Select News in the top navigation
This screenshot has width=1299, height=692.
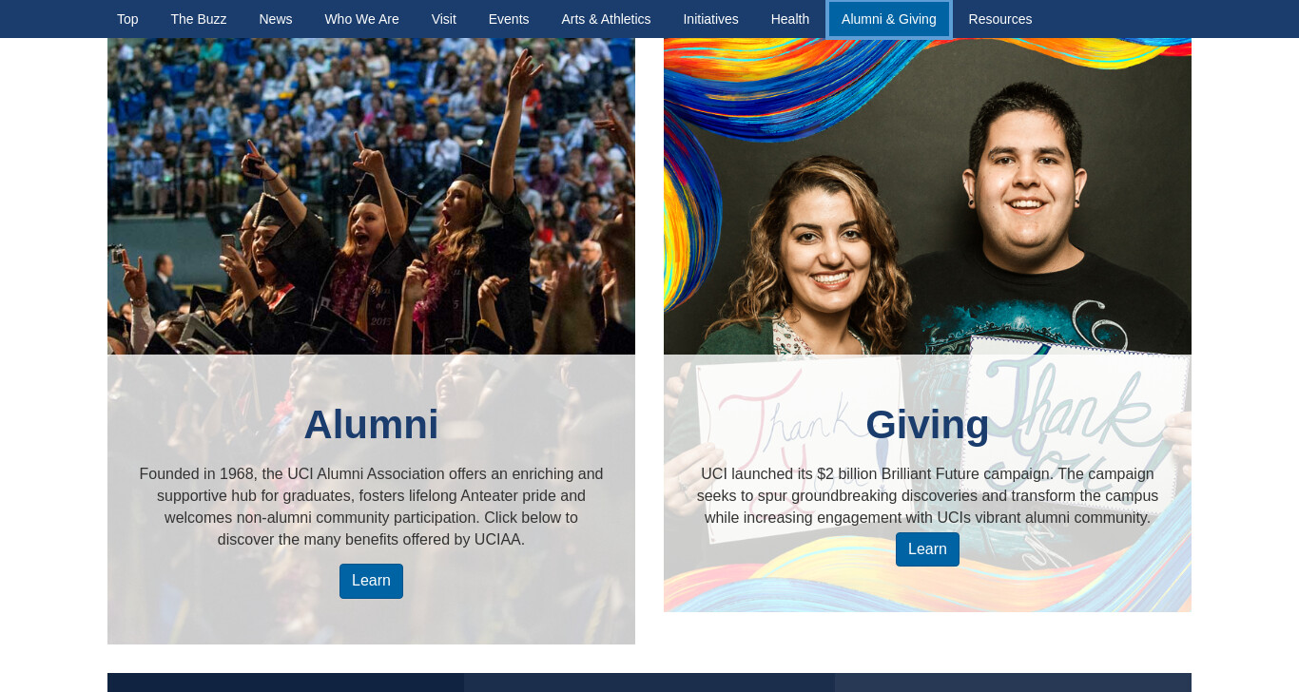pyautogui.click(x=276, y=19)
